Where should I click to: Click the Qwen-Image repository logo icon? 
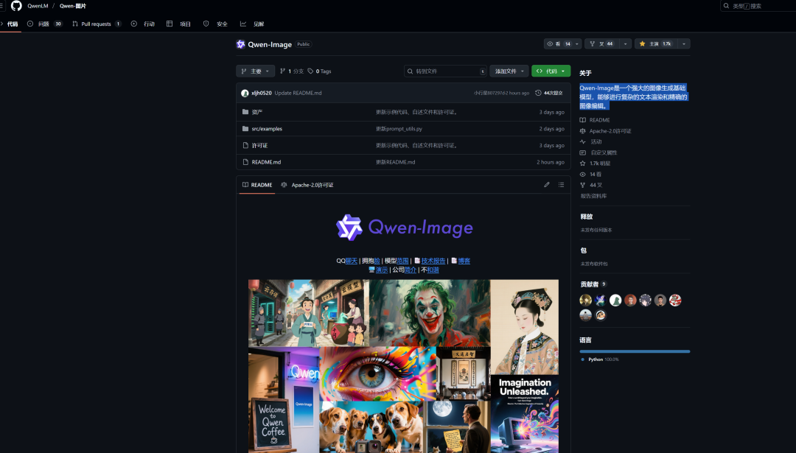[240, 44]
